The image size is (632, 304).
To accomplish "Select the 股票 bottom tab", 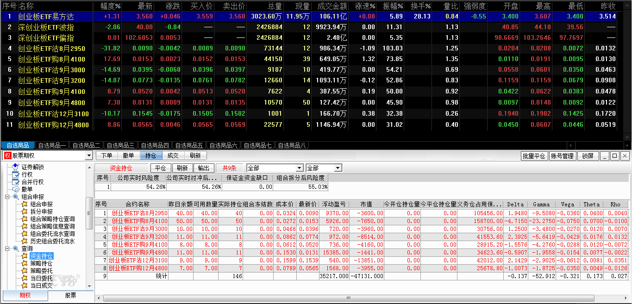I will point(70,295).
